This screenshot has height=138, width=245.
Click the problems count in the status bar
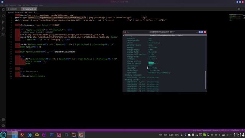pos(5,130)
